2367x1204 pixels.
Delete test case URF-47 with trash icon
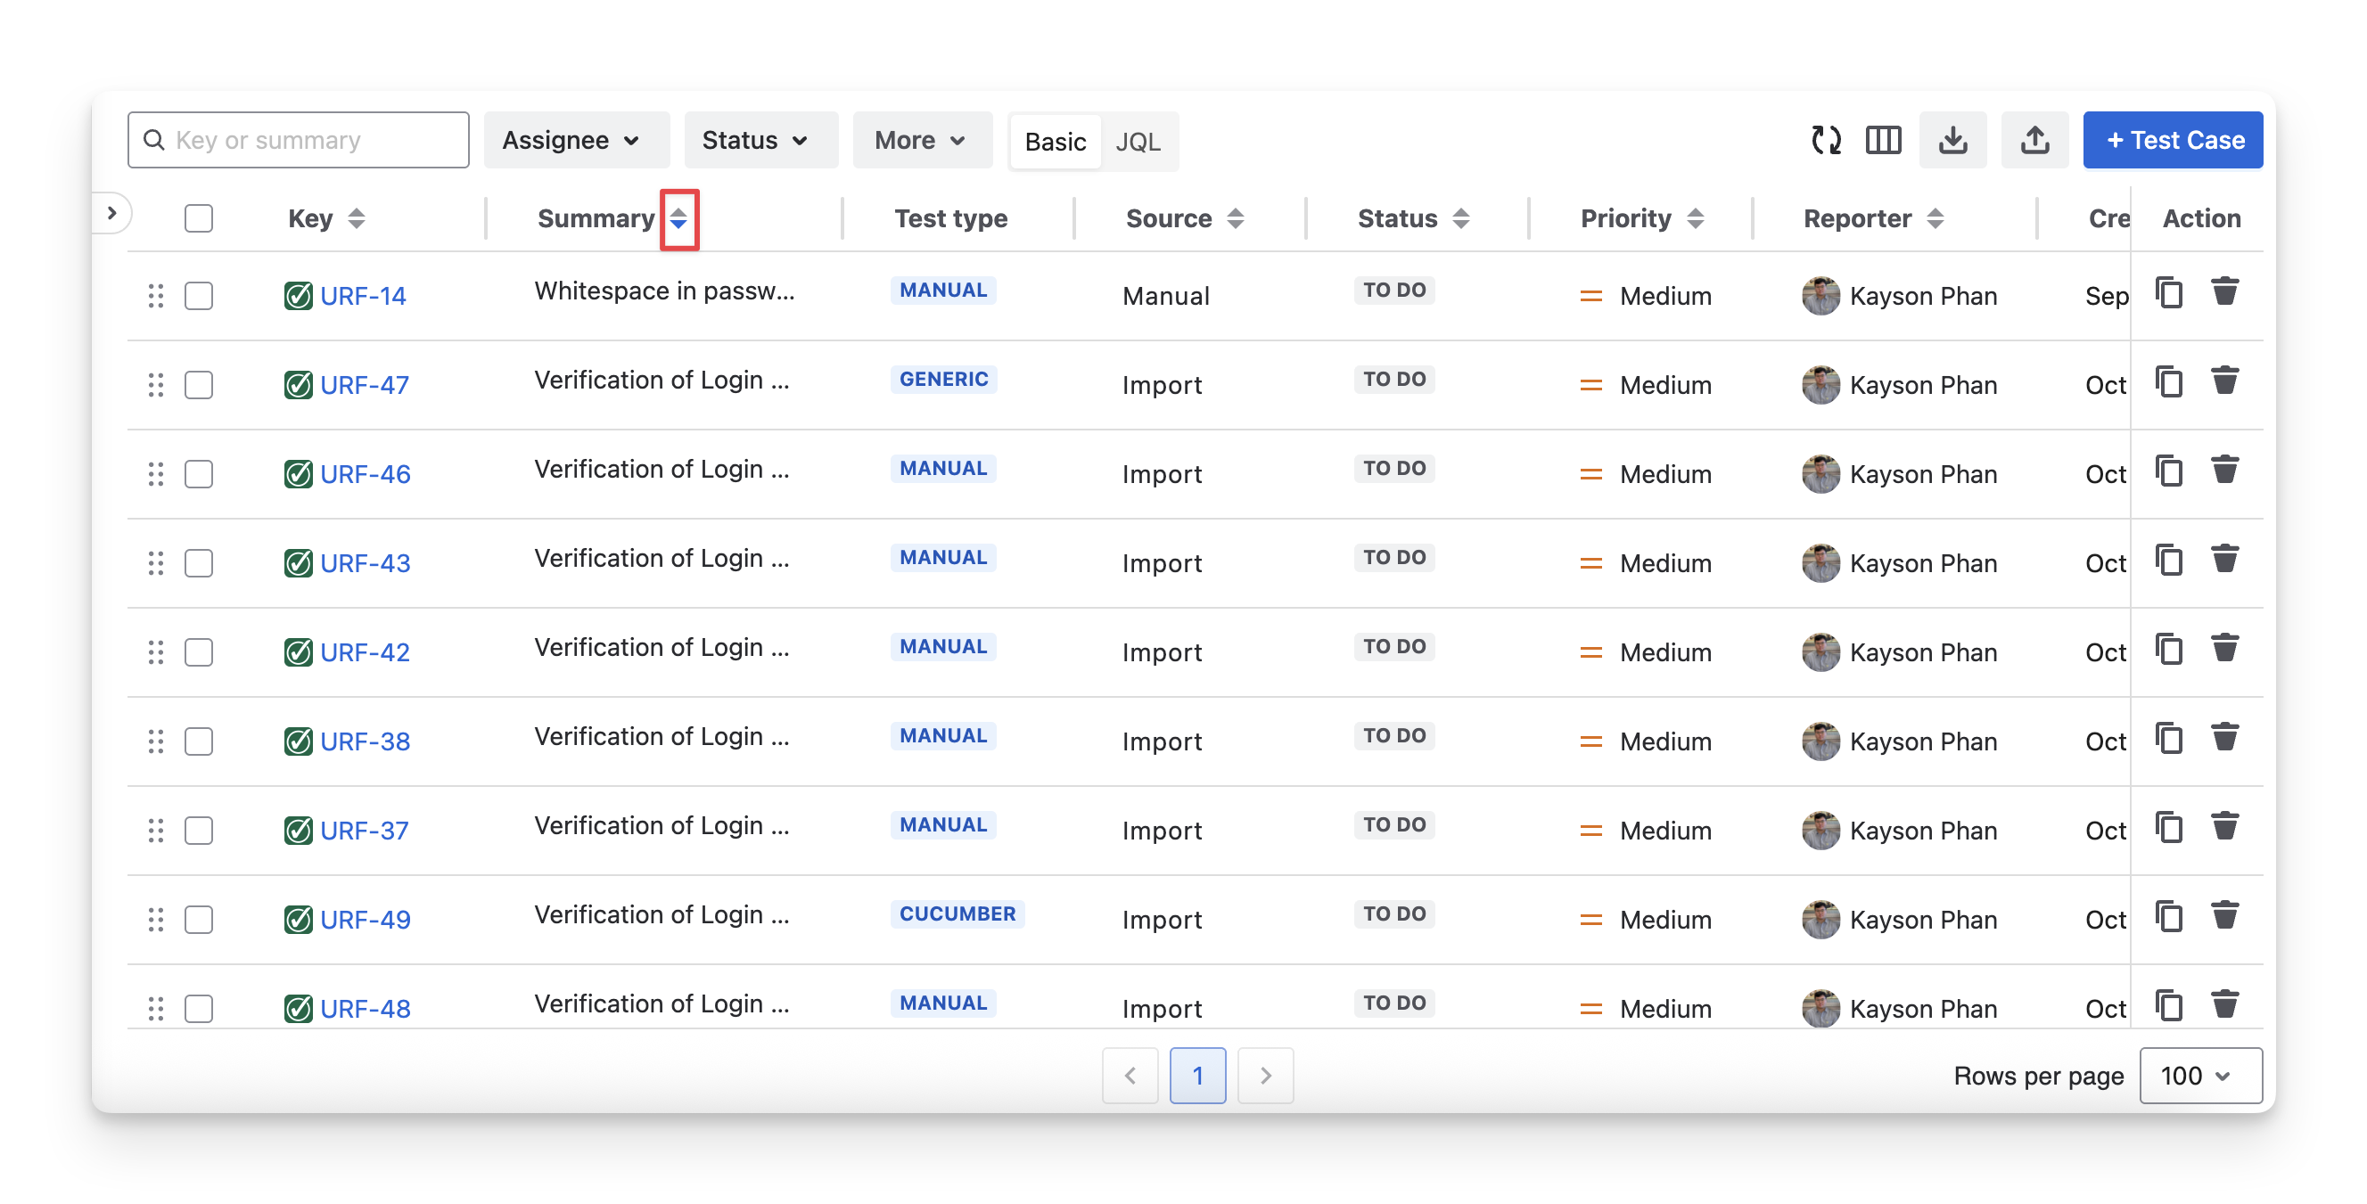pyautogui.click(x=2224, y=381)
